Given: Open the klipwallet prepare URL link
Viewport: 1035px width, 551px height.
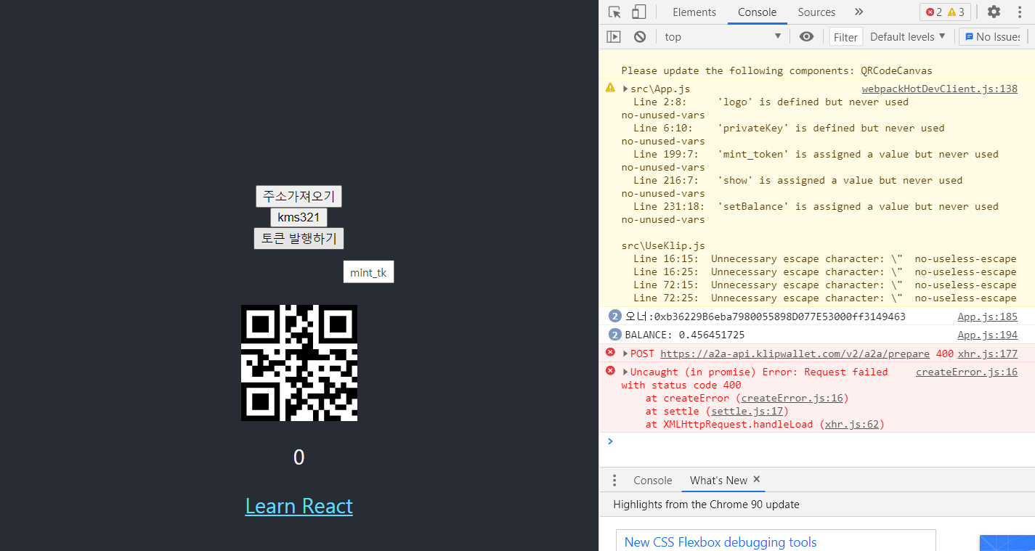Looking at the screenshot, I should coord(795,354).
